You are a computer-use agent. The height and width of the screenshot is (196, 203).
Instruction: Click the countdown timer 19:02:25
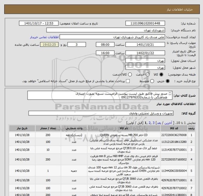click(x=49, y=45)
